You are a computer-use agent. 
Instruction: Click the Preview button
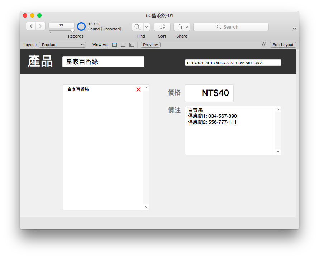click(x=150, y=45)
